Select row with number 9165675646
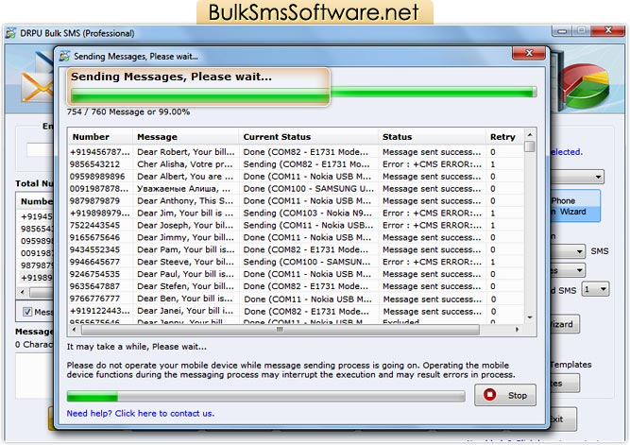Viewport: 630px width, 445px height. click(296, 237)
